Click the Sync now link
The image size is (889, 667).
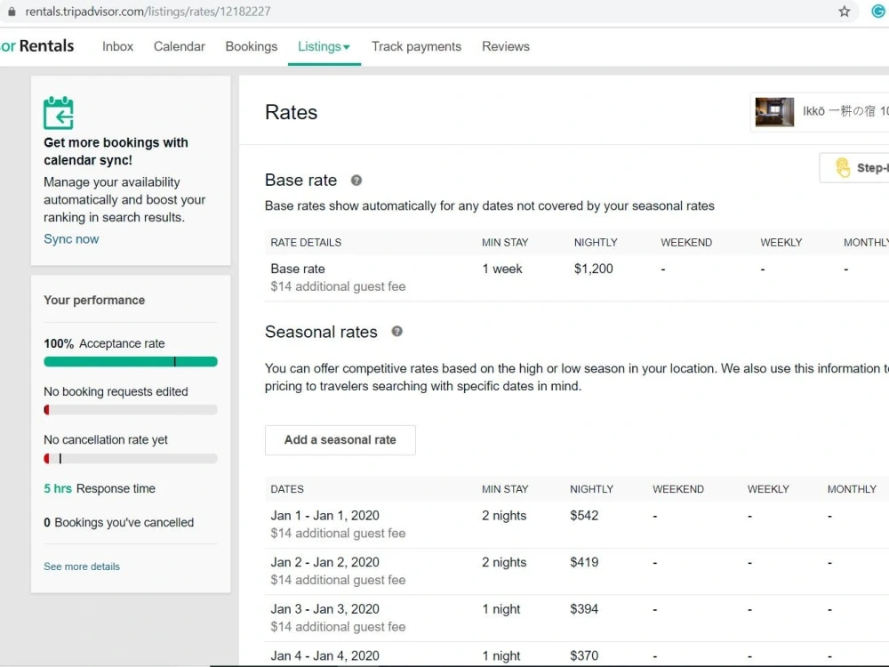point(71,239)
